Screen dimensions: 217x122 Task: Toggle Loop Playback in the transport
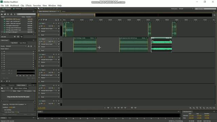132,108
